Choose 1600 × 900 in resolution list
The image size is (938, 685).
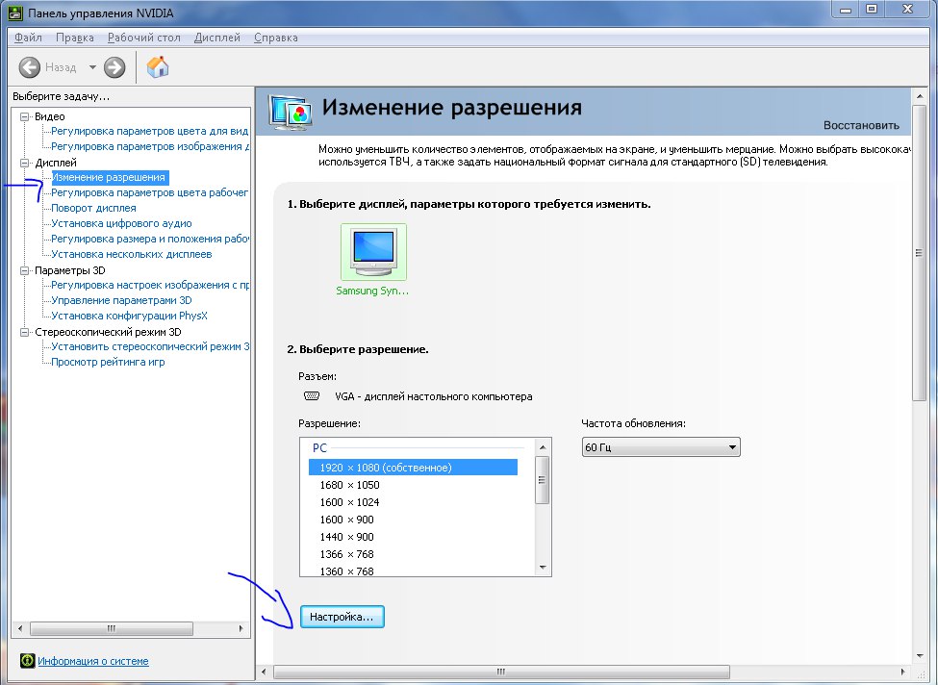point(346,520)
